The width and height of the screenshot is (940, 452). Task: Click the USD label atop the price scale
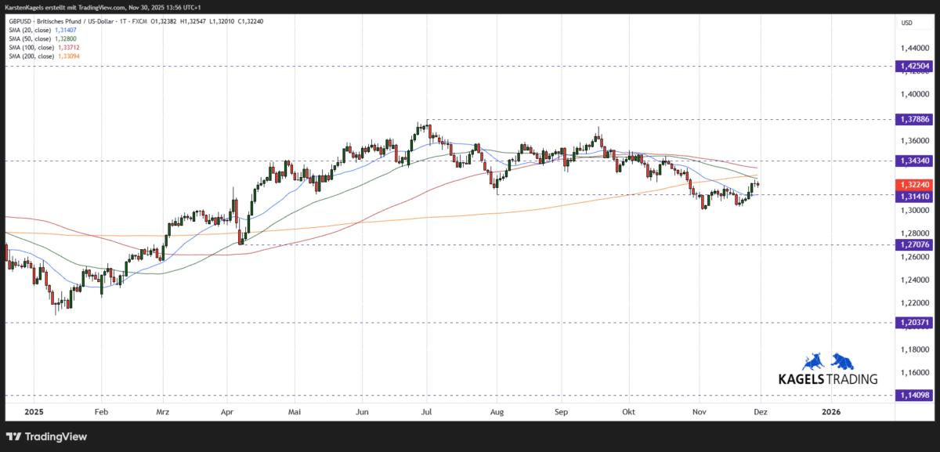(x=906, y=23)
